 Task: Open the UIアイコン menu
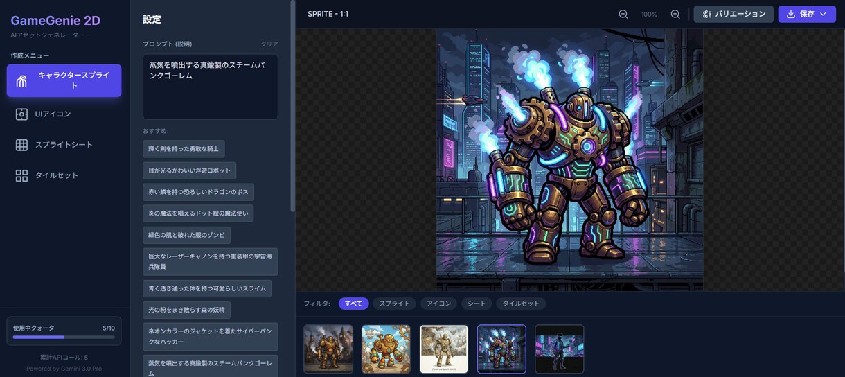(x=64, y=114)
